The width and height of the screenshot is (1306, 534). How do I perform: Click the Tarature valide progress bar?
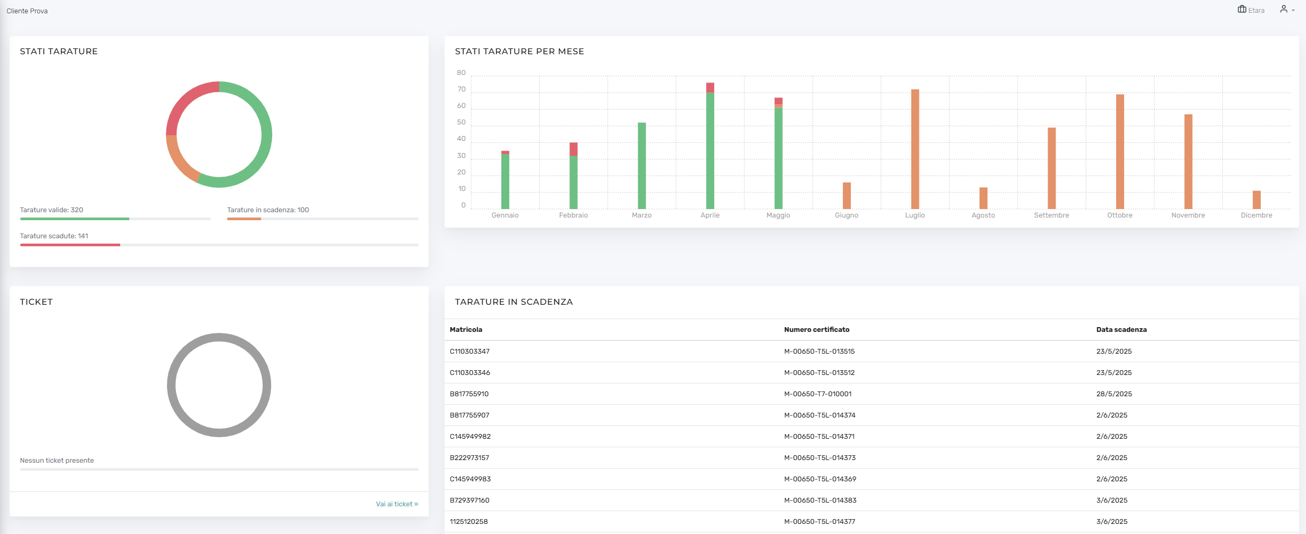click(x=115, y=219)
